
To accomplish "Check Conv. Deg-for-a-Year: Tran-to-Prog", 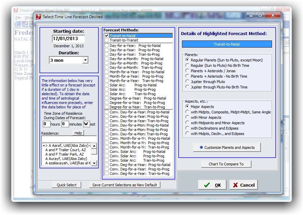I will (x=107, y=173).
